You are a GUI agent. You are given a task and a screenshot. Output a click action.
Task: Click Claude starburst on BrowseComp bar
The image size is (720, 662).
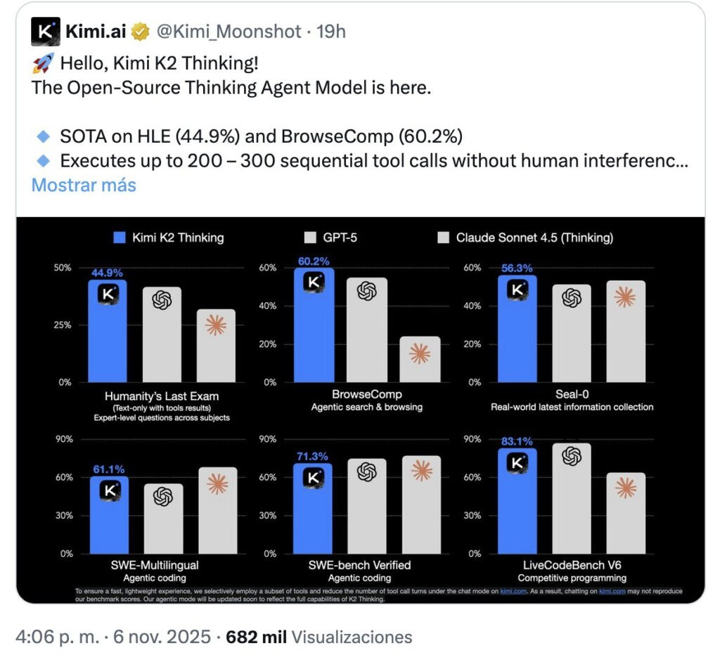coord(419,353)
